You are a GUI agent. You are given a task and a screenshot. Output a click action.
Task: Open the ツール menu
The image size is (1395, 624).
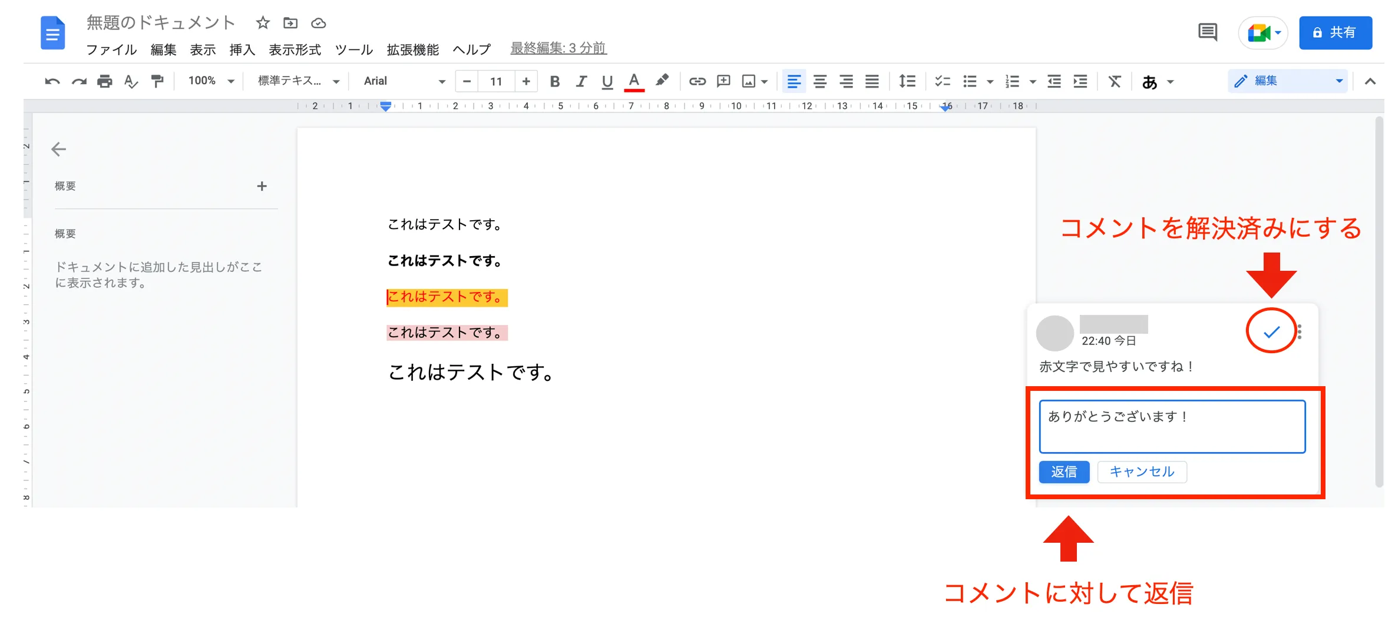[354, 49]
